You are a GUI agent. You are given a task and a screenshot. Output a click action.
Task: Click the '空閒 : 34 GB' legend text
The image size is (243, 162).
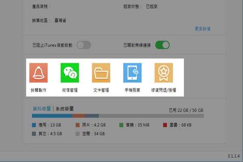94,134
